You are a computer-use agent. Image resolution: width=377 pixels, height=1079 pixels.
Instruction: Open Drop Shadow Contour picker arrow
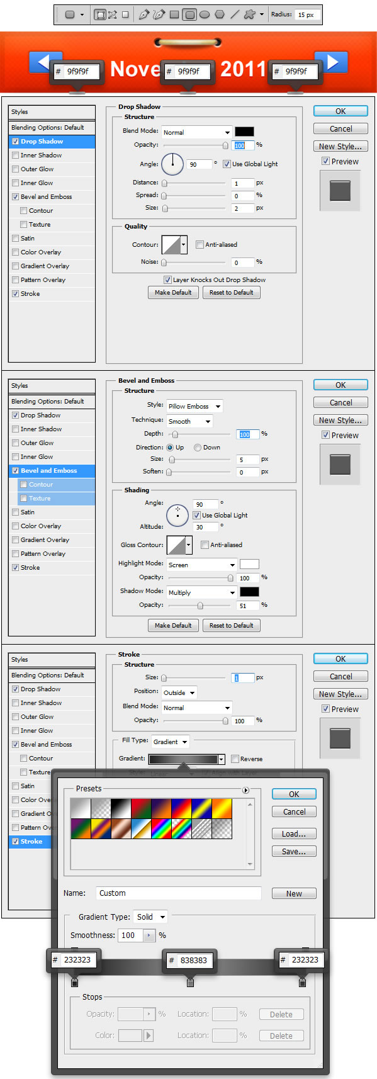click(184, 245)
